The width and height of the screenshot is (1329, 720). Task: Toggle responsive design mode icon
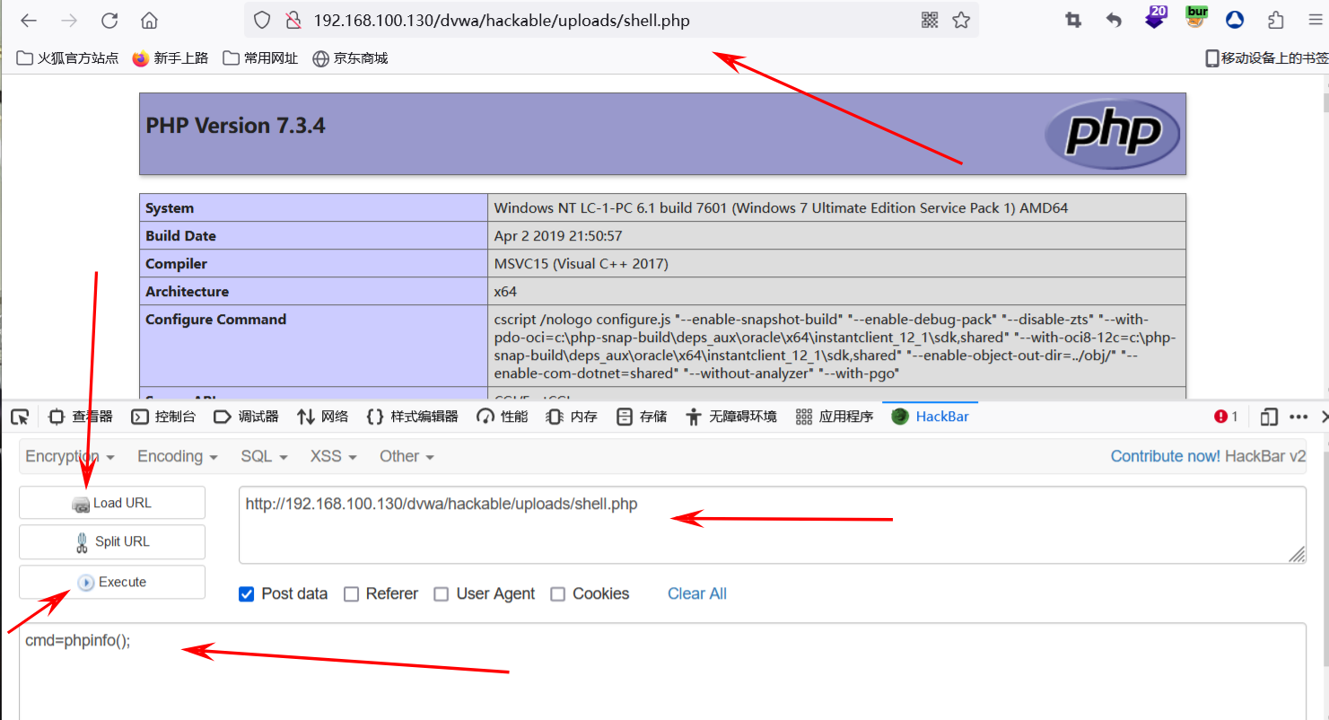pyautogui.click(x=1269, y=417)
